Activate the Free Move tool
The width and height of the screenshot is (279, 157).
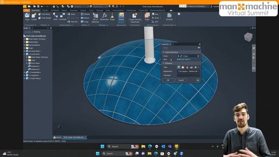tap(44, 14)
